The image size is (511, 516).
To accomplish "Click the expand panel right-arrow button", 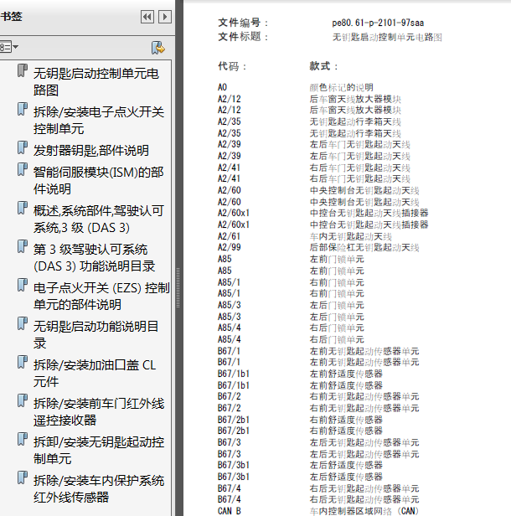I will coord(165,17).
